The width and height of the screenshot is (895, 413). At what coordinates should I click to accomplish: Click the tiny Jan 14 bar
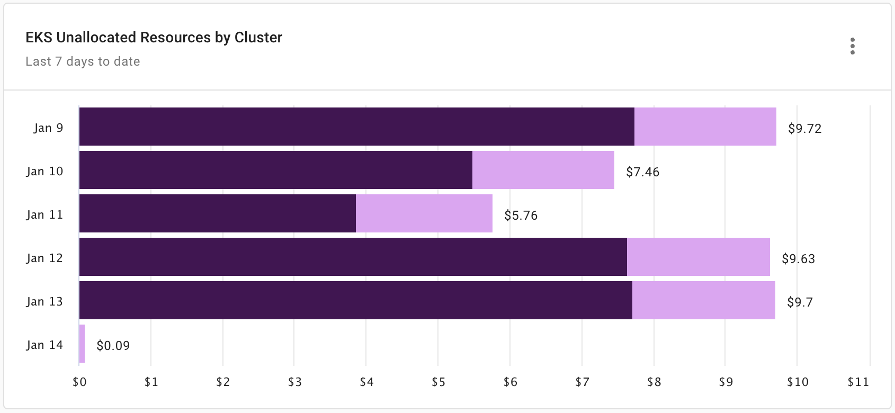click(x=82, y=345)
